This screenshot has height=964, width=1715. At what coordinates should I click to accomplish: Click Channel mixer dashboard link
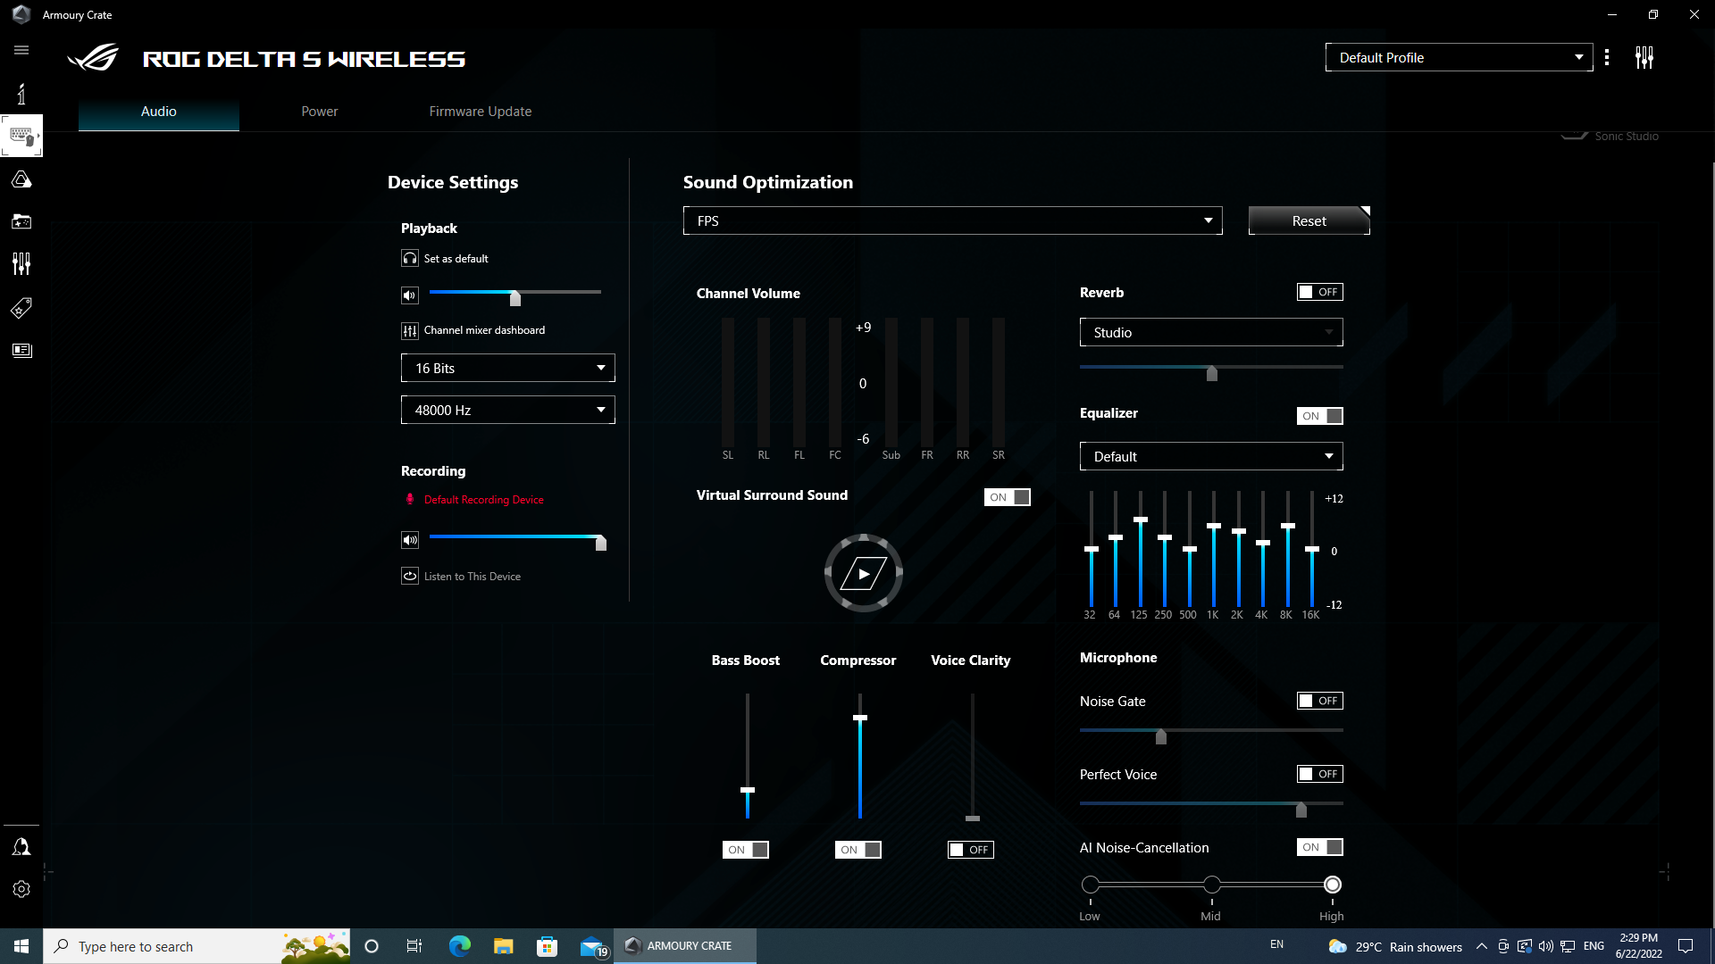click(x=485, y=330)
